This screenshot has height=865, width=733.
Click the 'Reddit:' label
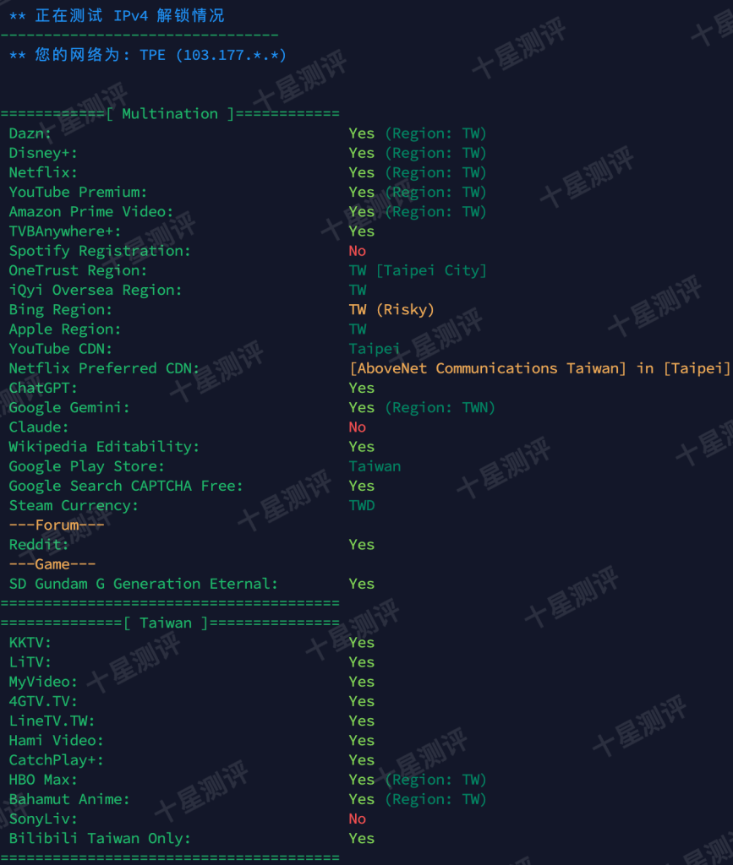point(39,545)
